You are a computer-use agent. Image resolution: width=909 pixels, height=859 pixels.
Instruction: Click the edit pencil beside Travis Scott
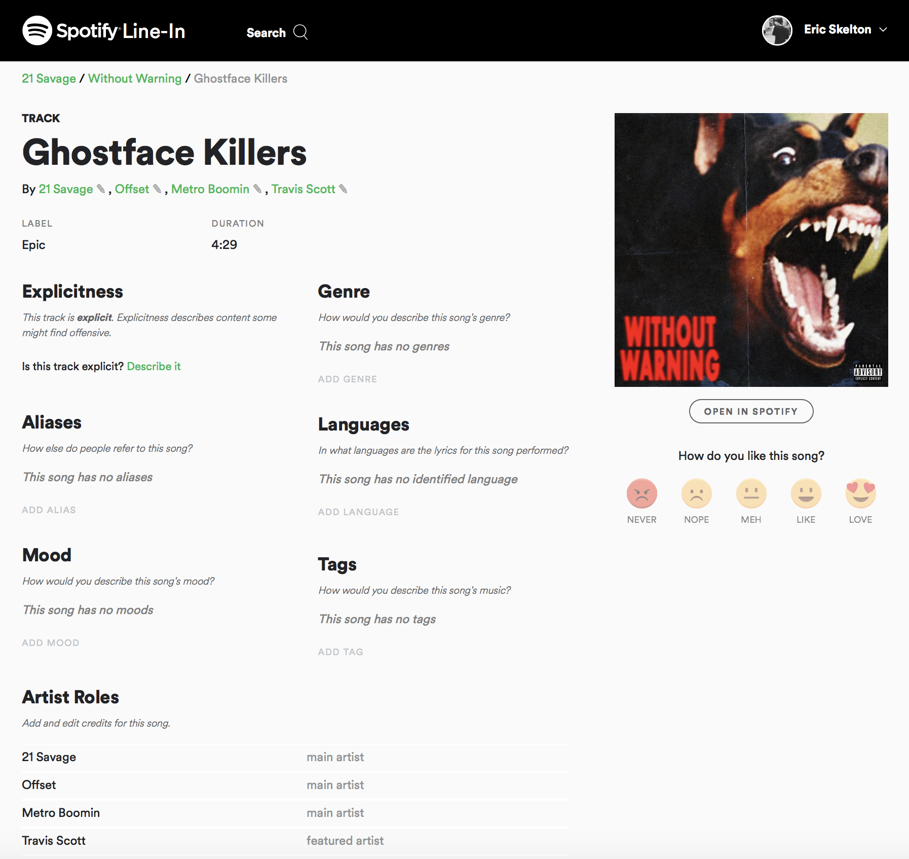pos(343,189)
